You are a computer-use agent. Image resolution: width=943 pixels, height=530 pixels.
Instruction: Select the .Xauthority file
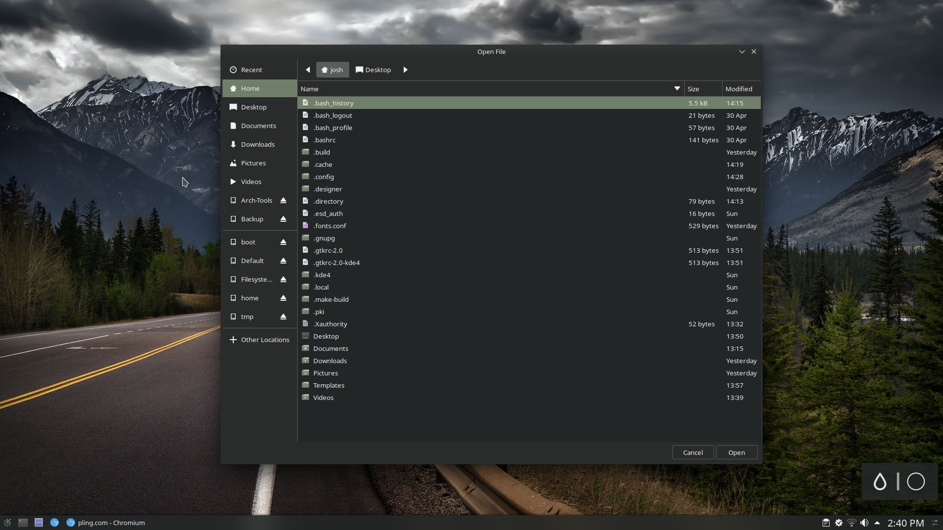coord(529,324)
